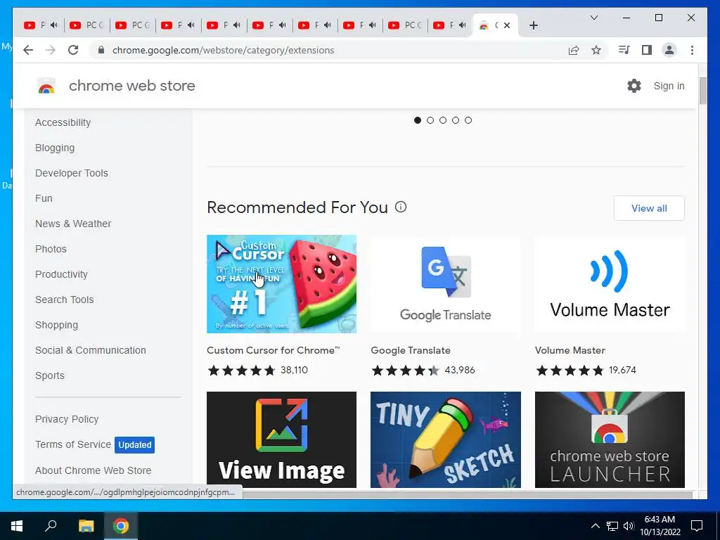This screenshot has width=720, height=540.
Task: Switch to the second YouTube tab labeled PC
Action: (86, 25)
